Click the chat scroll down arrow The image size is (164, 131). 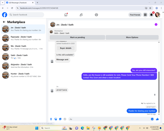(x=159, y=114)
